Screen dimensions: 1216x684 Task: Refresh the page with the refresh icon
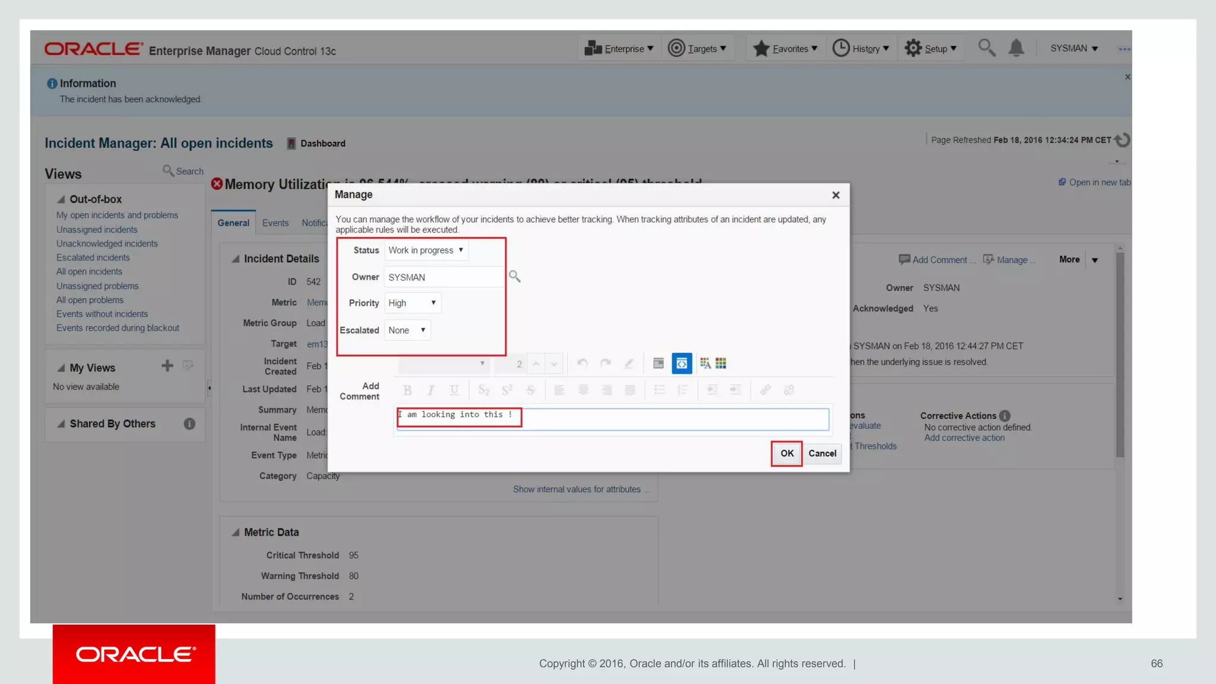click(x=1122, y=140)
